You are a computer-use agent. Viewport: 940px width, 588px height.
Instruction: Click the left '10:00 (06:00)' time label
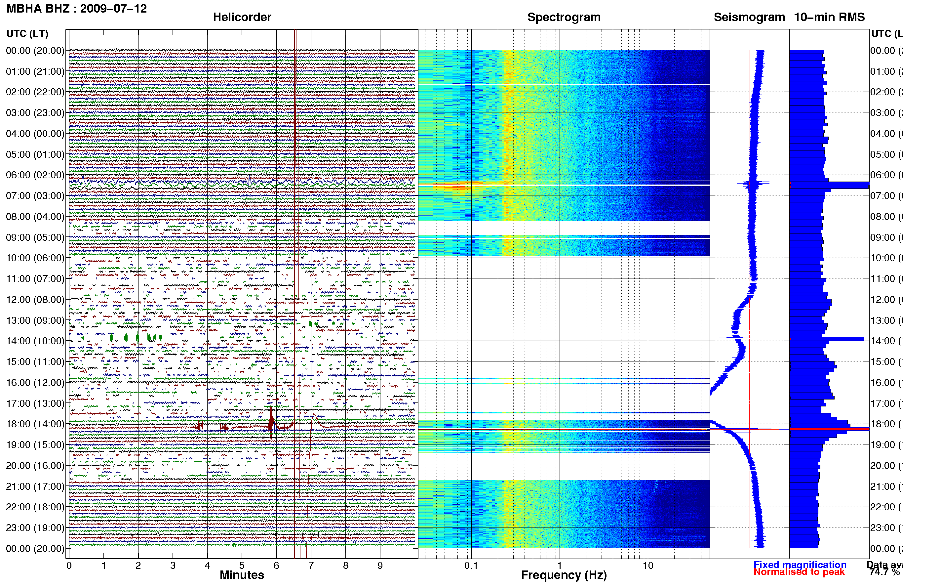point(35,258)
